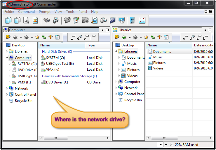Click the Back arrow in the left panel
Viewport: 216px width, 150px height.
[x=15, y=37]
